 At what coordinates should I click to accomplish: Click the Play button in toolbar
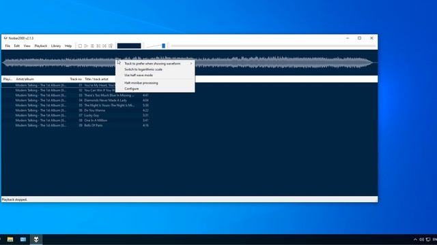click(86, 46)
